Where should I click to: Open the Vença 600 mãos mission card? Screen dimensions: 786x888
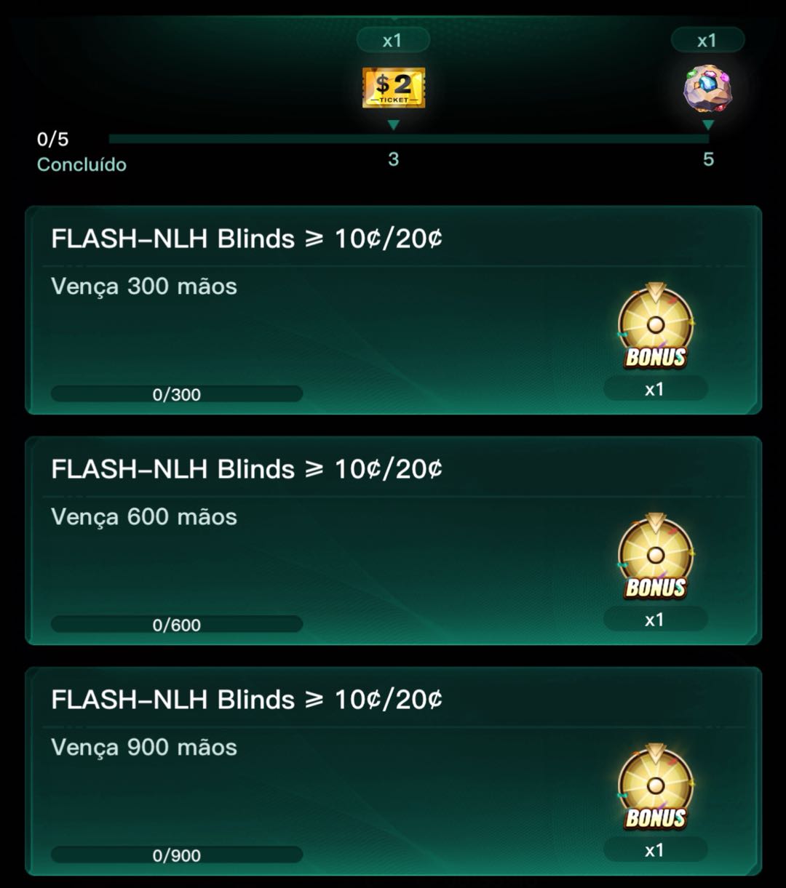pos(394,541)
